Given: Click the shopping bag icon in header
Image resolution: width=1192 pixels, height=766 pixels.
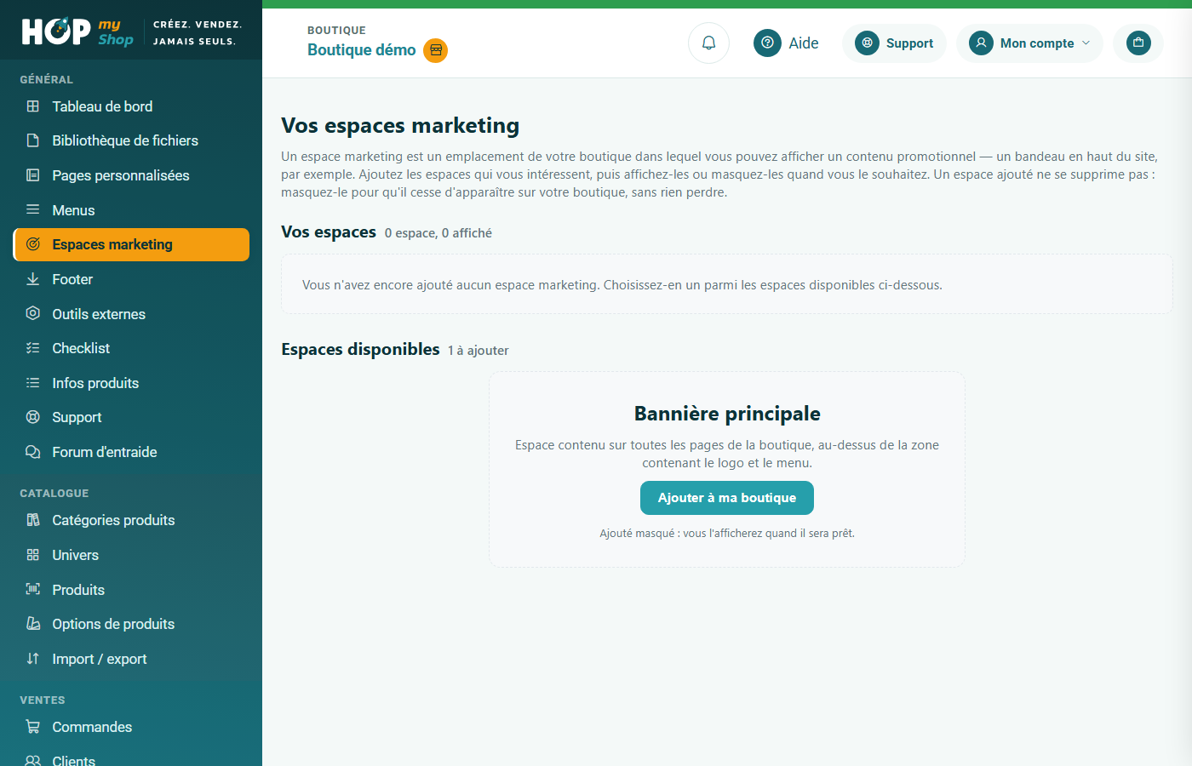Looking at the screenshot, I should tap(1138, 43).
